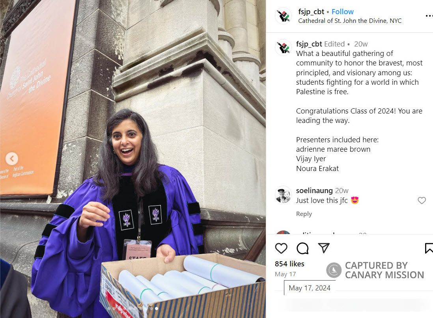Screen dimensions: 433x318
Task: Open the fsjp_cbt username in the header
Action: pos(311,11)
